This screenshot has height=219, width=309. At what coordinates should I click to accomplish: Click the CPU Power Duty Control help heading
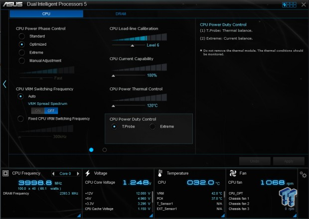(223, 24)
